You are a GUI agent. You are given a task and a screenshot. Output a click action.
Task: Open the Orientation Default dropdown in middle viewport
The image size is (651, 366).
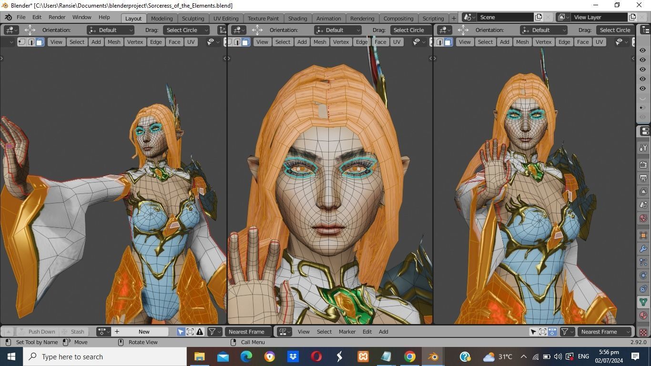338,30
